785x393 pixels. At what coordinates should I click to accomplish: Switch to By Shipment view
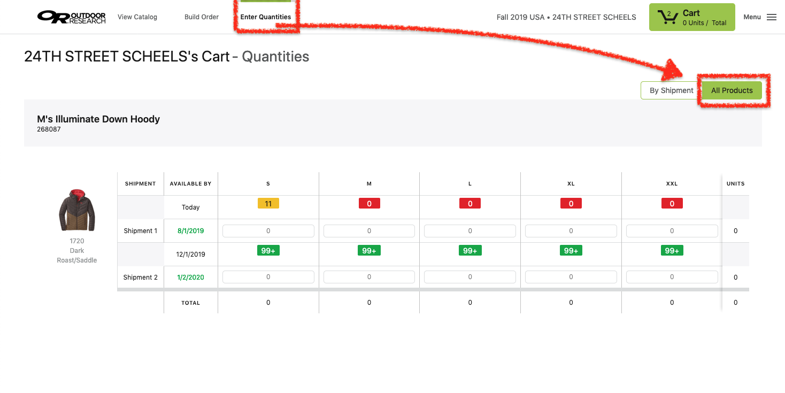(x=671, y=90)
